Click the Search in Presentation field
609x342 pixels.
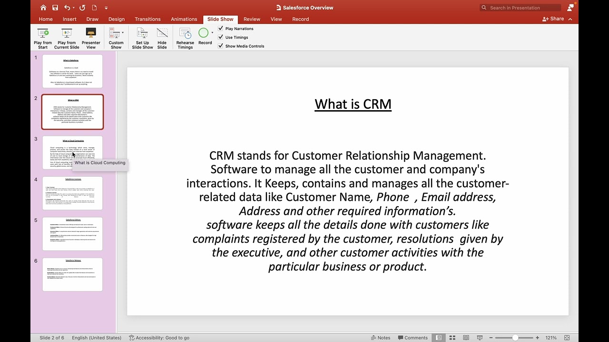(x=520, y=8)
